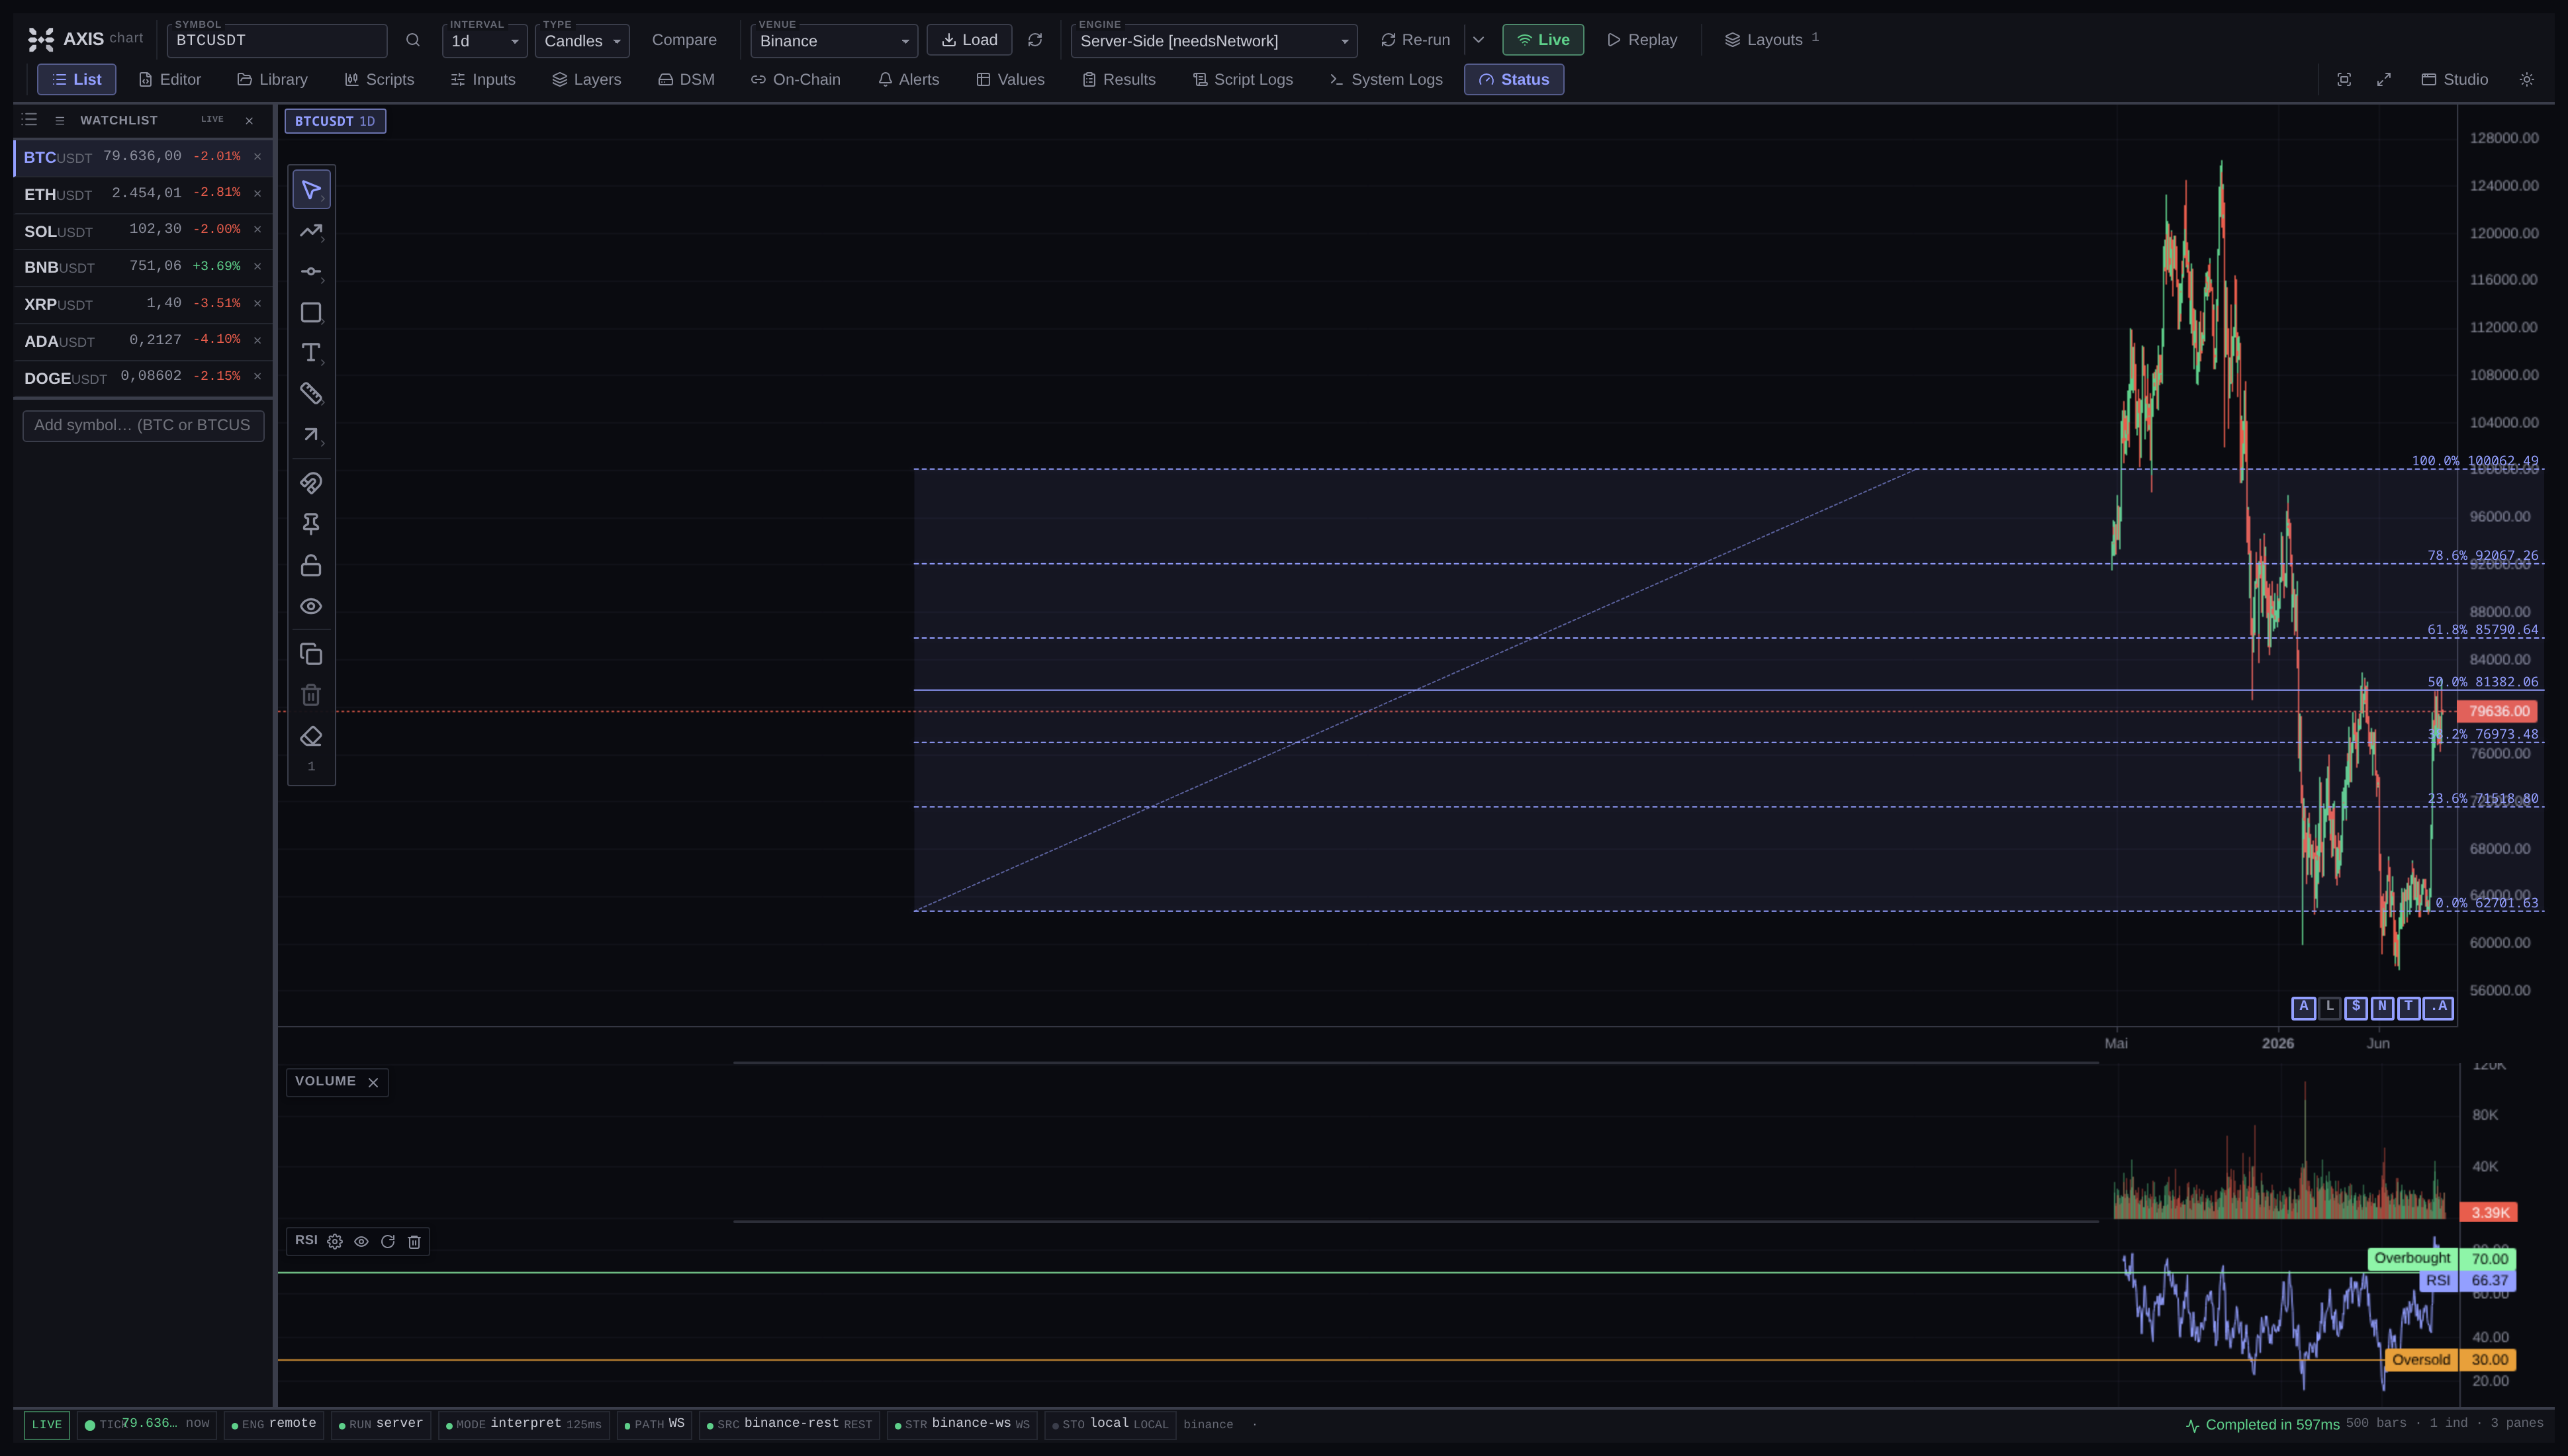Toggle the L log scale button
The image size is (2568, 1456).
[x=2329, y=1007]
